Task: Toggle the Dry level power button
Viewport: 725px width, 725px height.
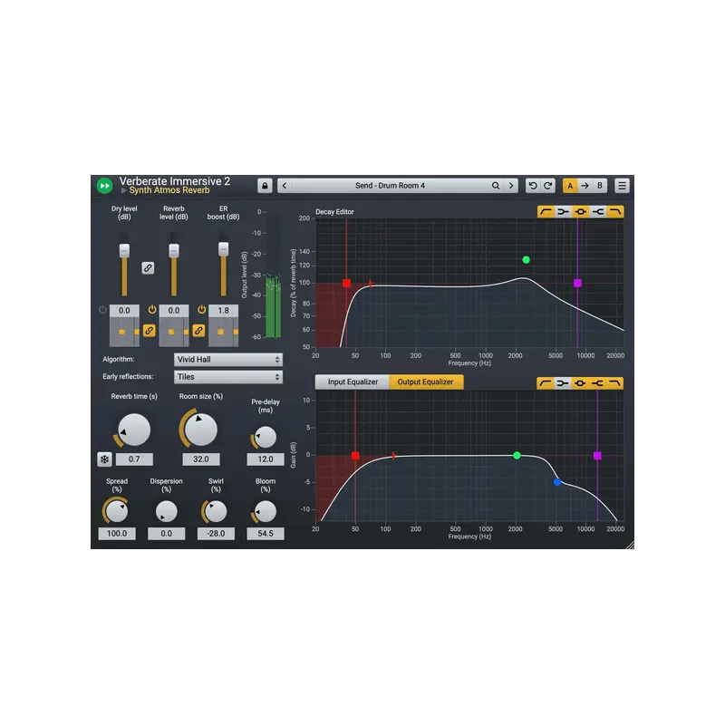Action: (102, 309)
